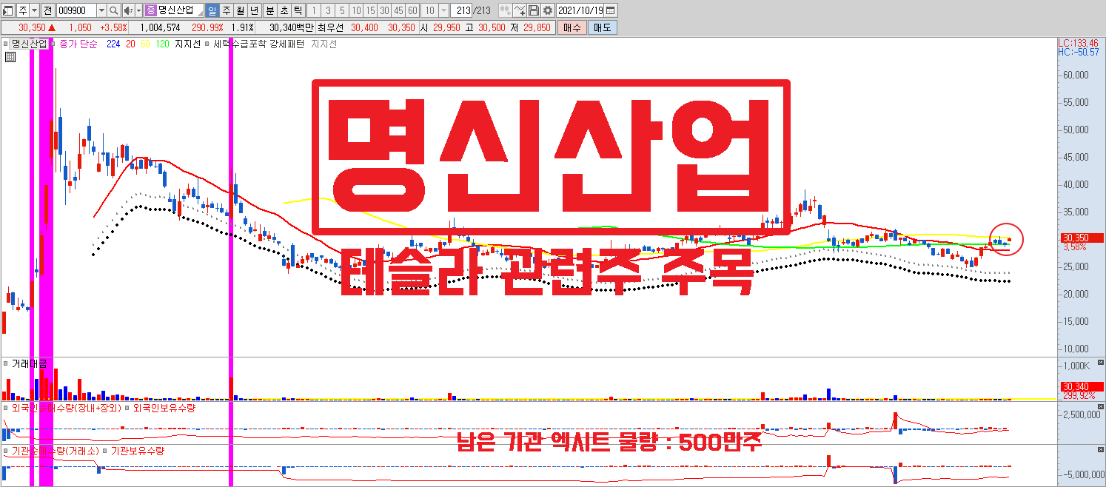Select the 주 weekly period button
This screenshot has height=487, width=1106.
click(x=227, y=11)
